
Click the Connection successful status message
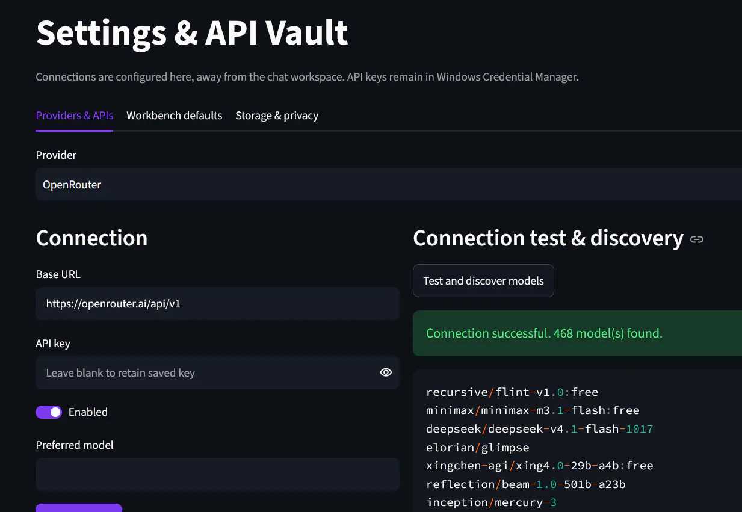pyautogui.click(x=544, y=333)
